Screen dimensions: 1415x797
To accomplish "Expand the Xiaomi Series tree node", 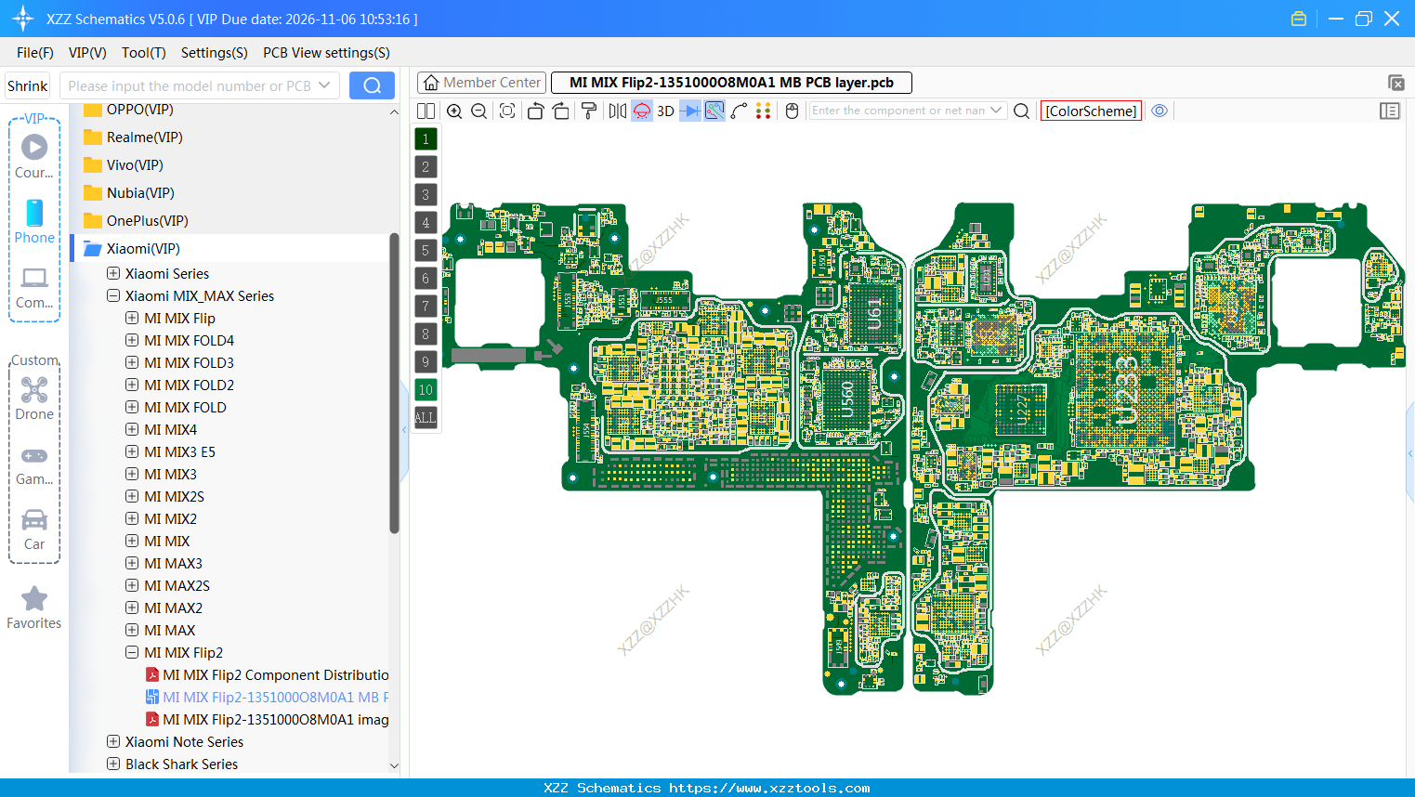I will click(x=111, y=273).
